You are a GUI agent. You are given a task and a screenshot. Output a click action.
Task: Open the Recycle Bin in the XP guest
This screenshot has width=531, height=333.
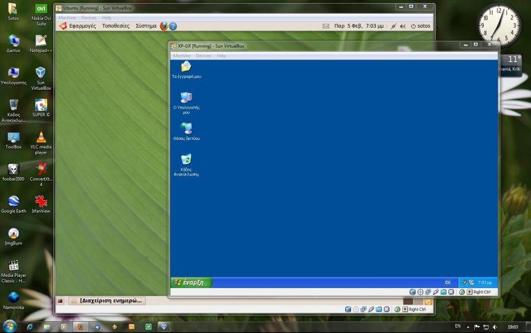(186, 159)
